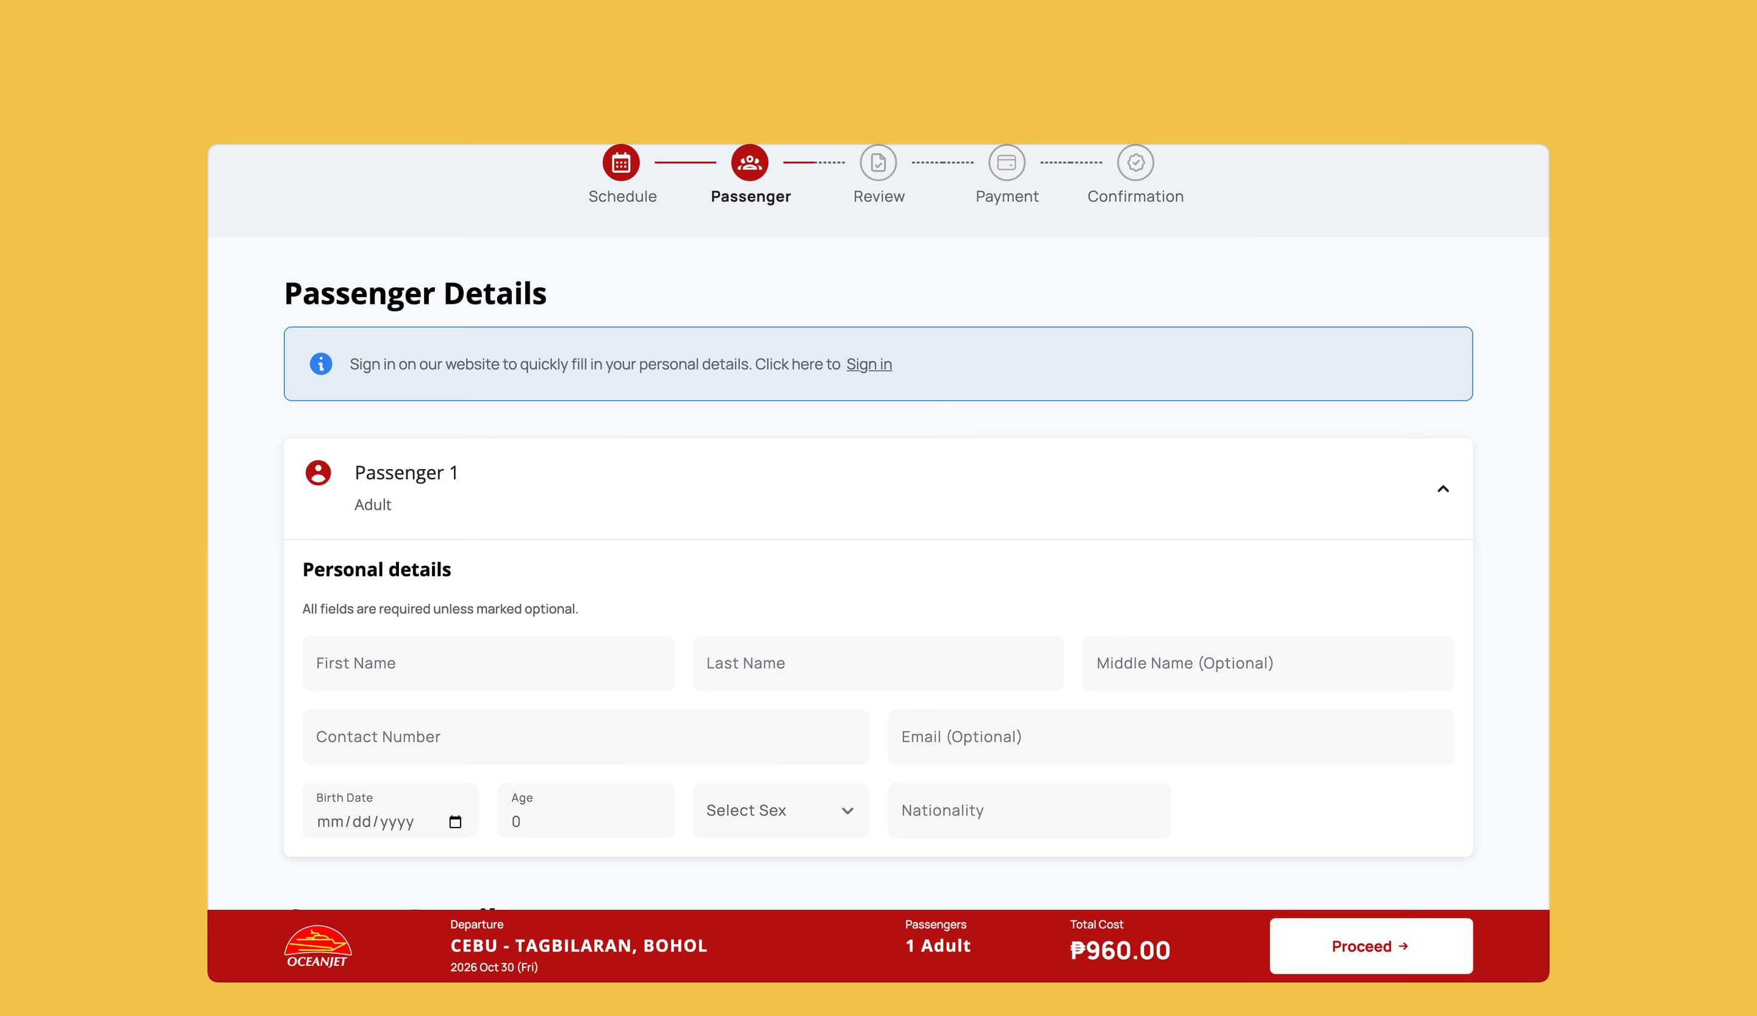Click the Age field
The width and height of the screenshot is (1757, 1016).
[x=586, y=810]
